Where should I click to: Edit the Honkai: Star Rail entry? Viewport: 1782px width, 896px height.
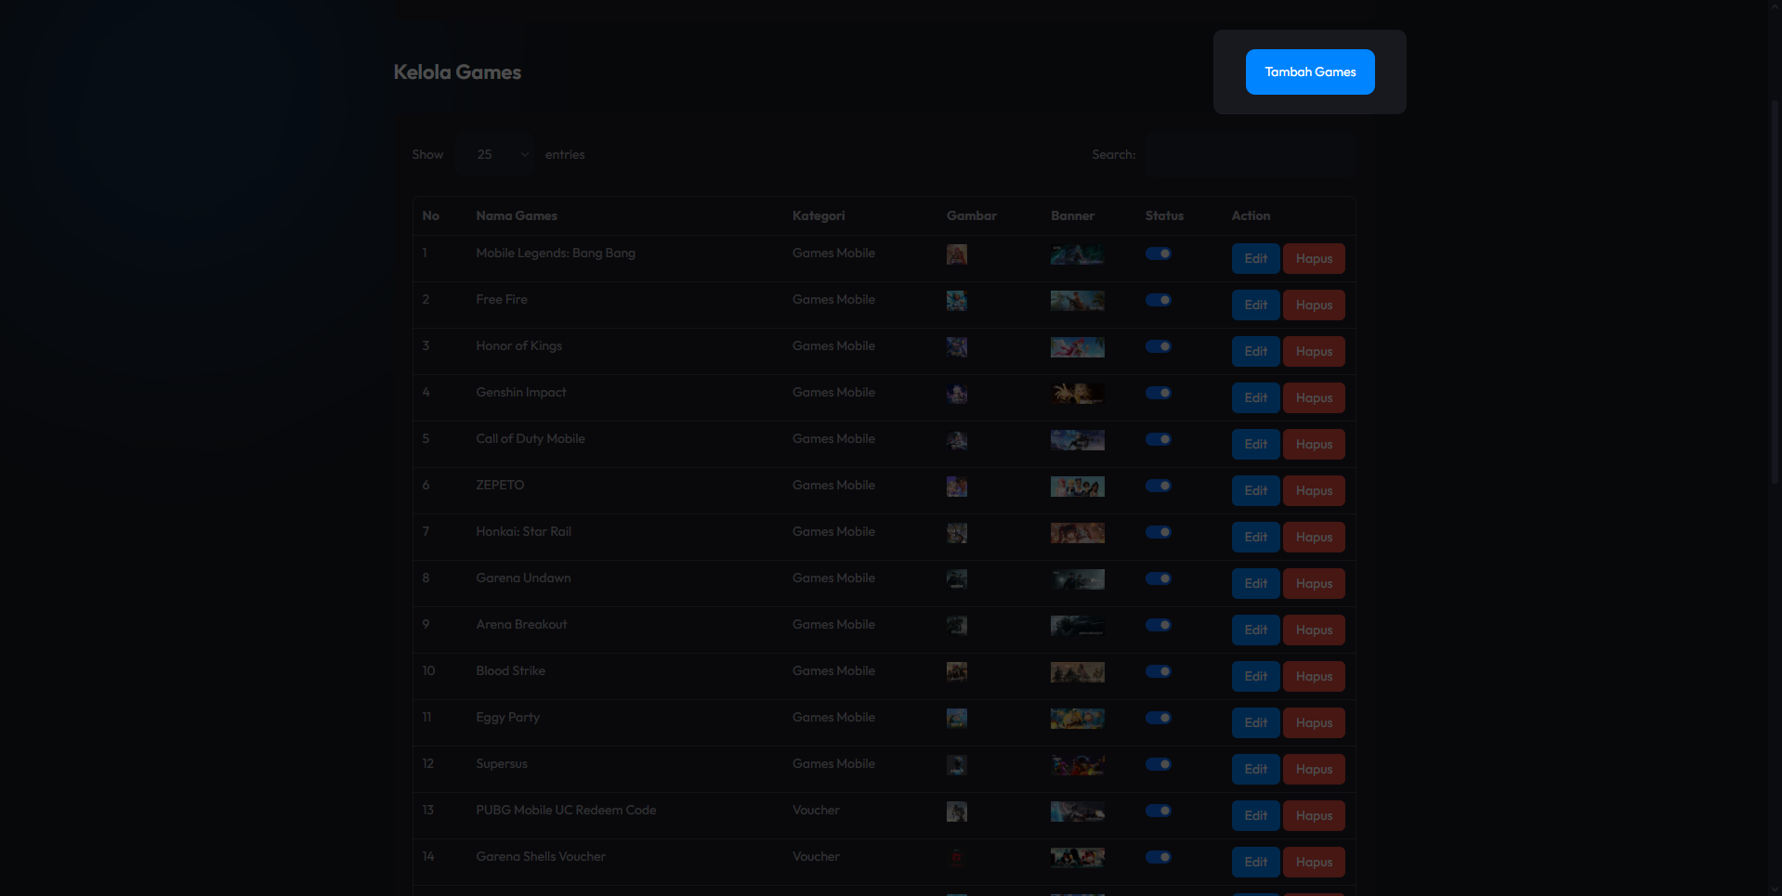pos(1255,537)
